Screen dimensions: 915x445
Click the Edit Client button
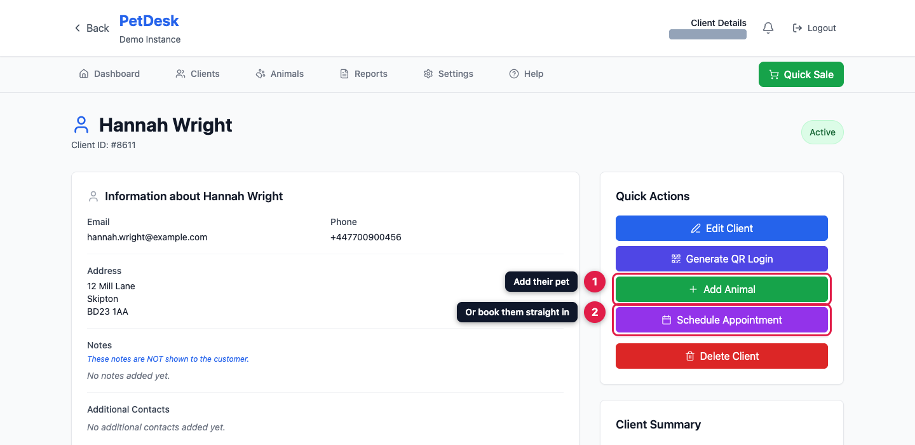click(722, 228)
